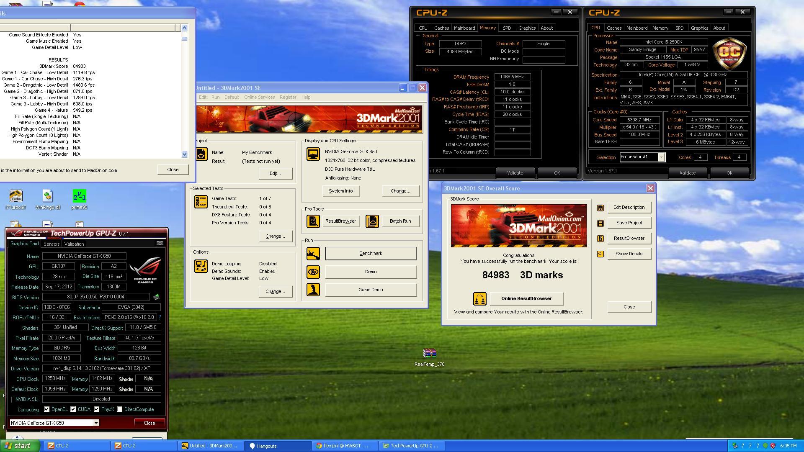Click the Project clipboard icon in 3DMark2001
The image size is (804, 452).
point(201,154)
